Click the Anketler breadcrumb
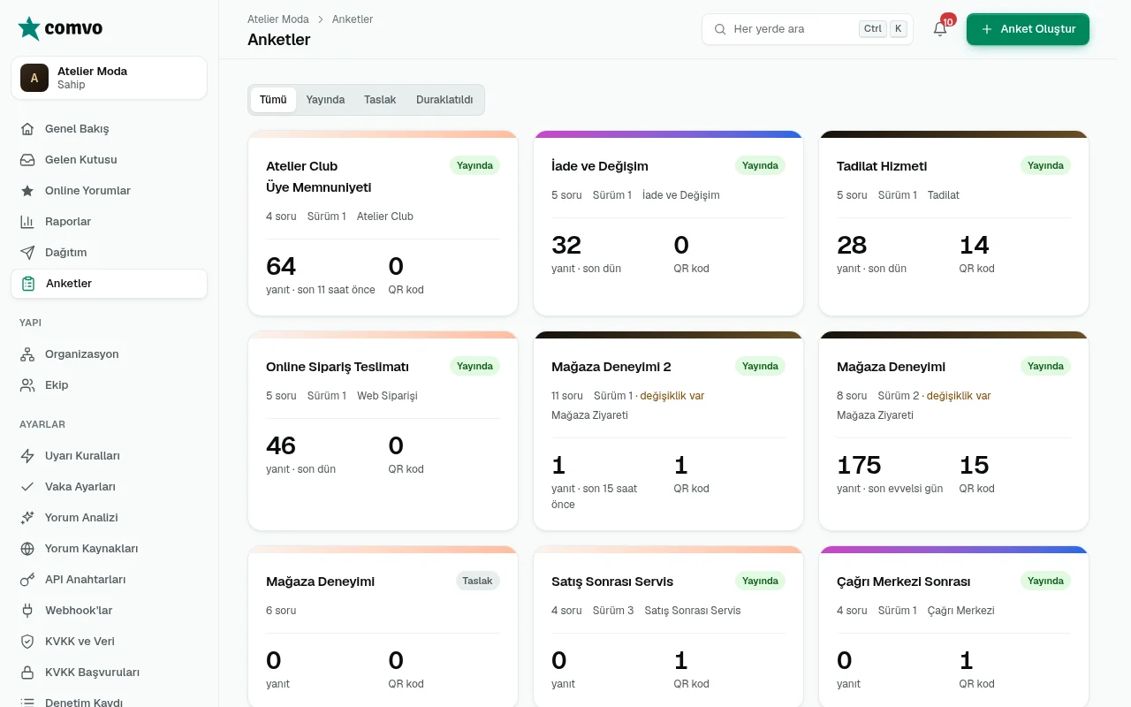This screenshot has width=1131, height=707. pos(353,19)
